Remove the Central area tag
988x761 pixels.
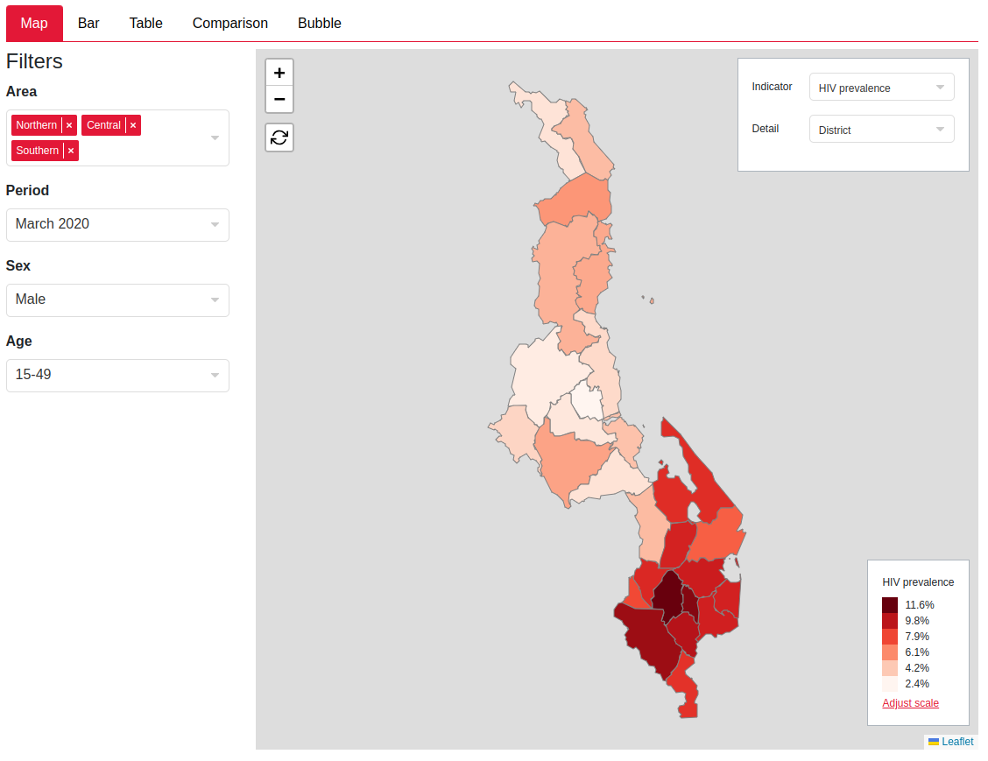point(133,125)
